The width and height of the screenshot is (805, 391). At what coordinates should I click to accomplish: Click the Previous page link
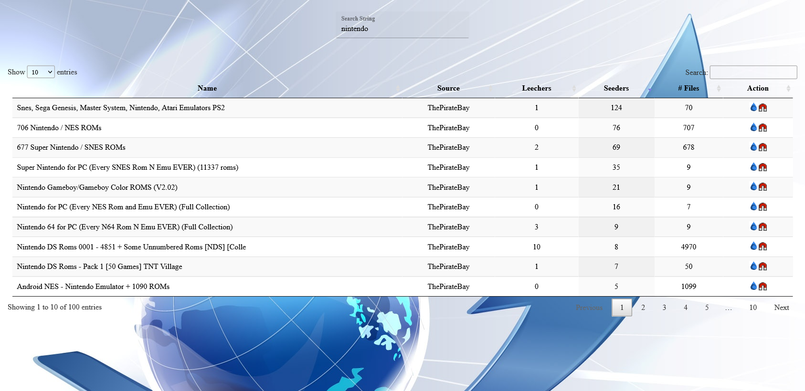click(x=589, y=308)
